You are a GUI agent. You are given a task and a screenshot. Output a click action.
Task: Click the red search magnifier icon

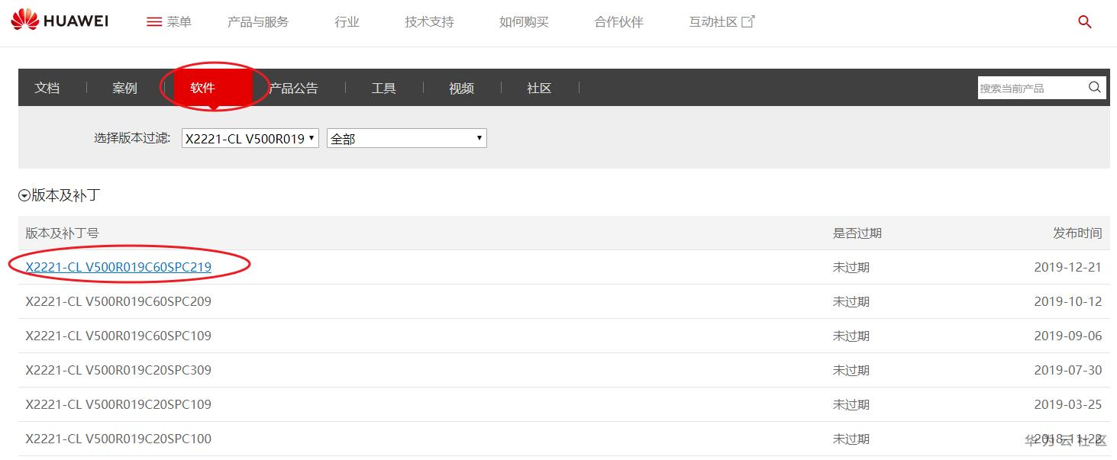click(x=1084, y=22)
